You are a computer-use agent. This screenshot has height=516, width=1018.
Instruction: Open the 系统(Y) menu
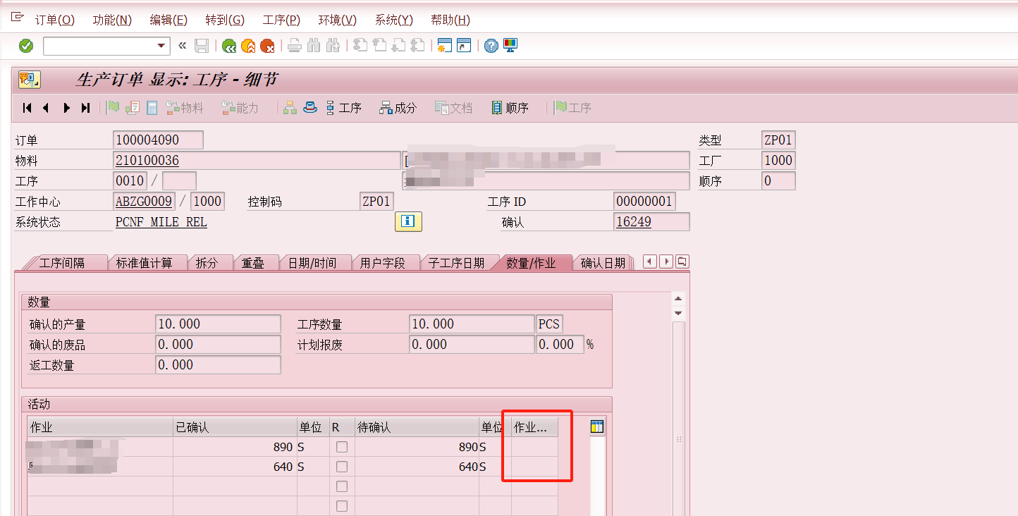coord(393,20)
